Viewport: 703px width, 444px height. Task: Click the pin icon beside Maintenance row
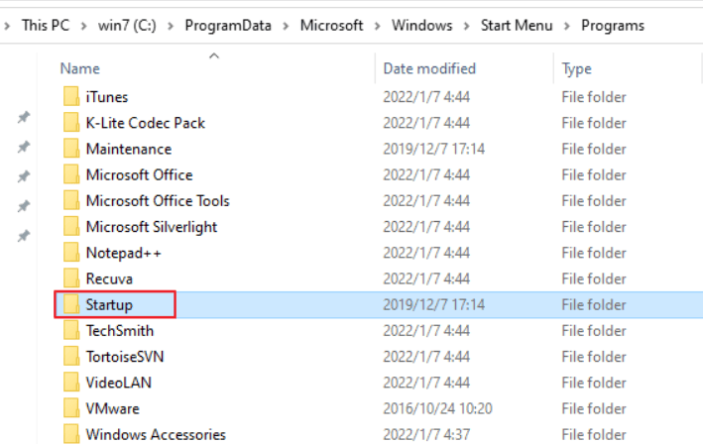click(x=24, y=147)
